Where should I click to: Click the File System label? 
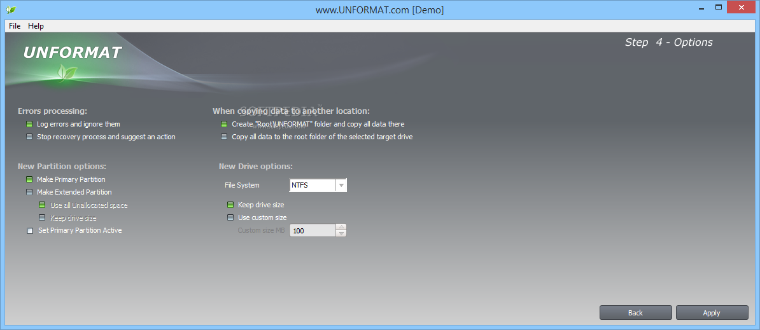tap(242, 185)
